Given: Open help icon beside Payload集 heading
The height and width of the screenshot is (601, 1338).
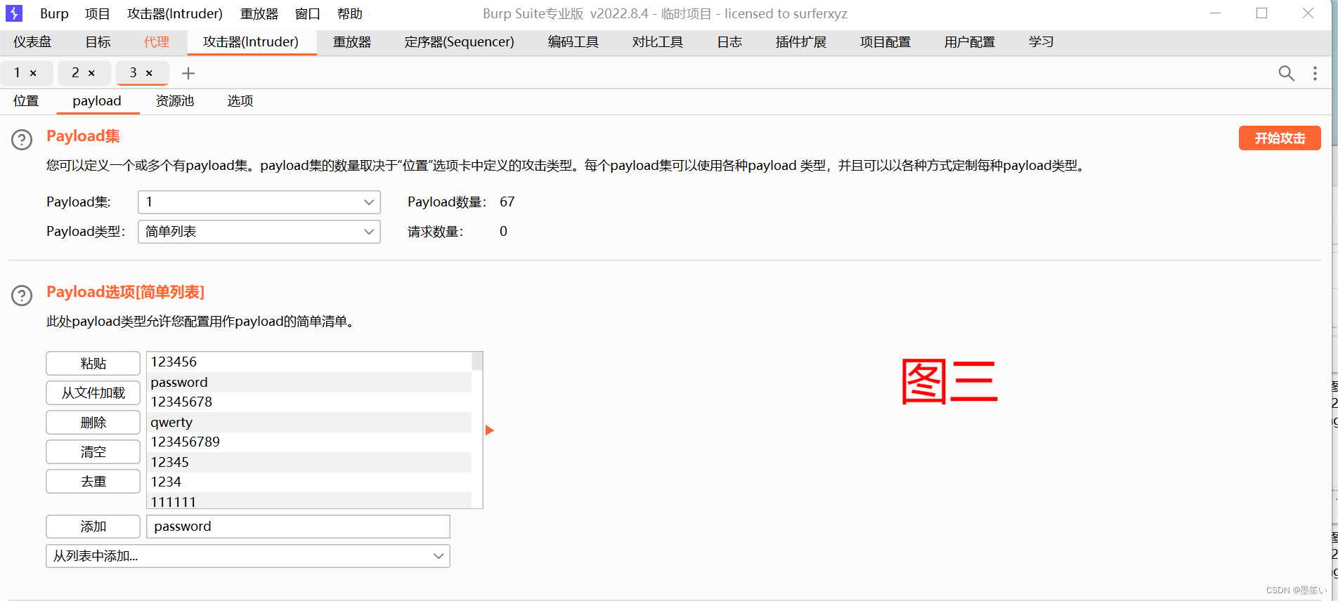Looking at the screenshot, I should click(22, 140).
